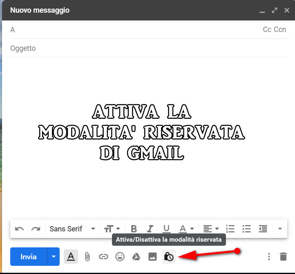Insert a link
This screenshot has height=274, width=295.
pos(103,257)
